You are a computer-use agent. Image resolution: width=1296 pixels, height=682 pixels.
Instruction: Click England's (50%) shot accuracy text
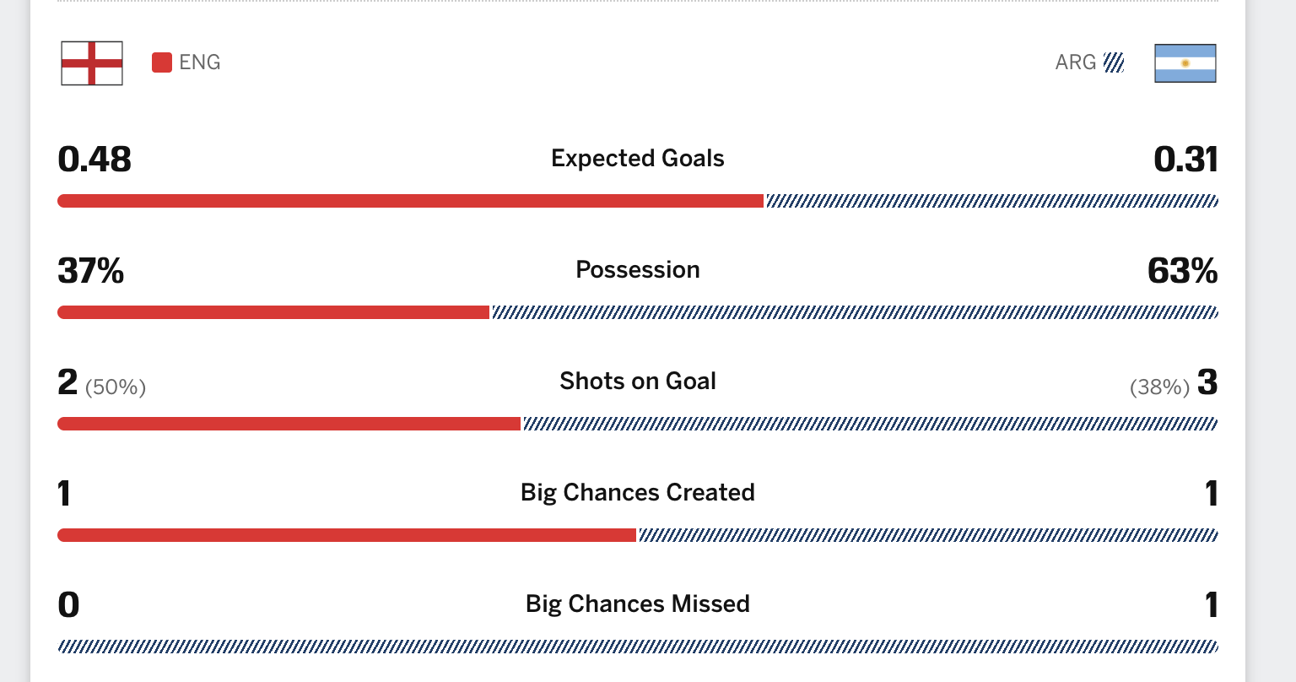[x=116, y=387]
